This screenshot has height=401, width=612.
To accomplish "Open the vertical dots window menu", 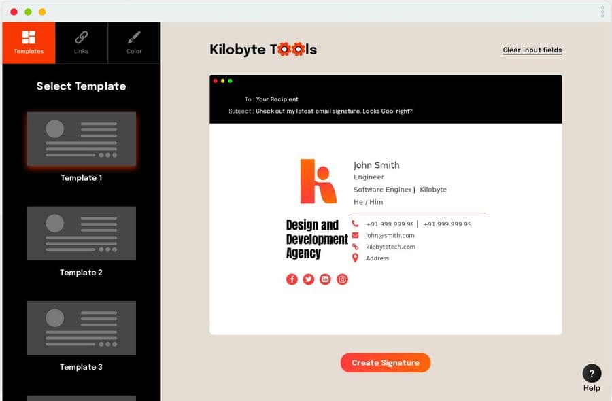I will (x=602, y=12).
